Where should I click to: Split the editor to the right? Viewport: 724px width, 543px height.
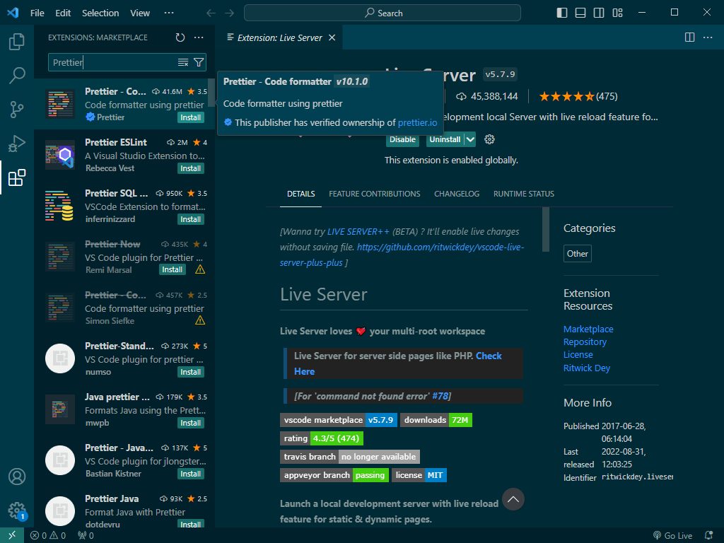click(689, 37)
